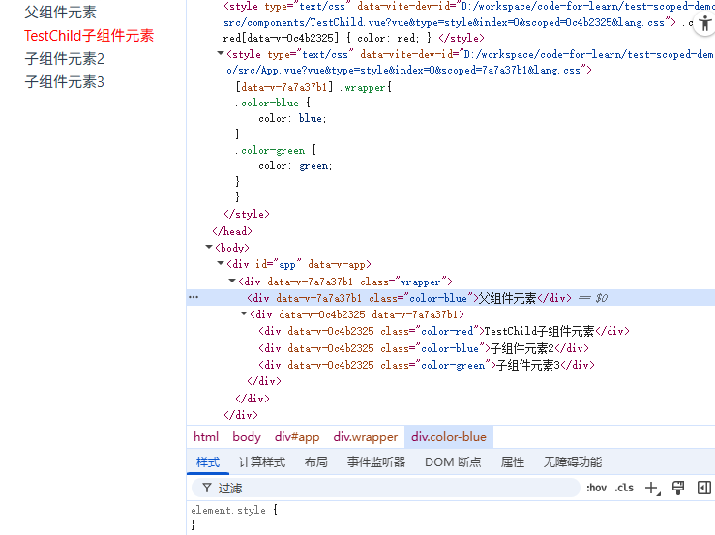Click the ellipsis icon beside selected DOM row
The width and height of the screenshot is (715, 535).
[194, 298]
